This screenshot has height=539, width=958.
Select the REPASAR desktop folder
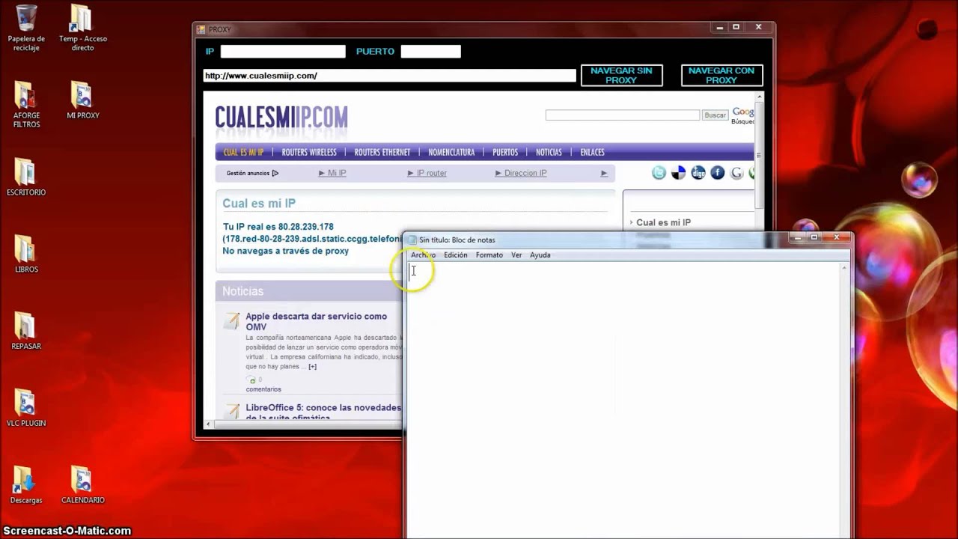pyautogui.click(x=26, y=332)
